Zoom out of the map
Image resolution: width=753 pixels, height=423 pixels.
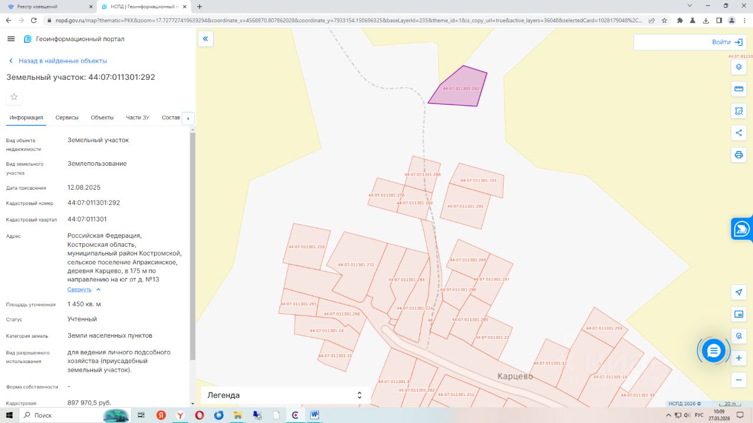tap(739, 380)
